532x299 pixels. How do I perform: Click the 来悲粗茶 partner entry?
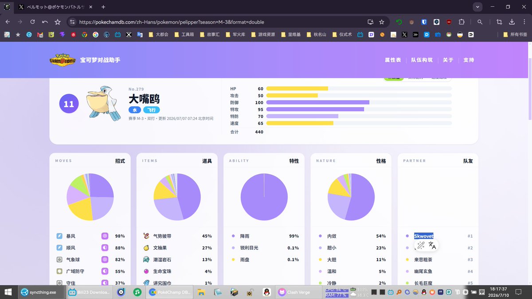click(x=423, y=260)
